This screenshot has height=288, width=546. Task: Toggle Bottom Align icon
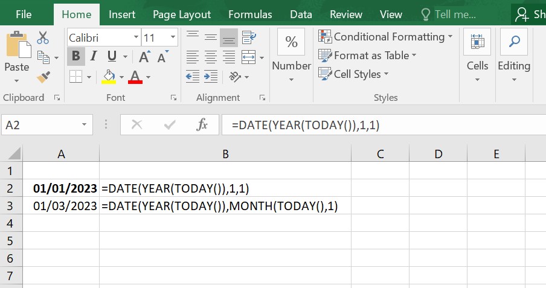[x=229, y=37]
